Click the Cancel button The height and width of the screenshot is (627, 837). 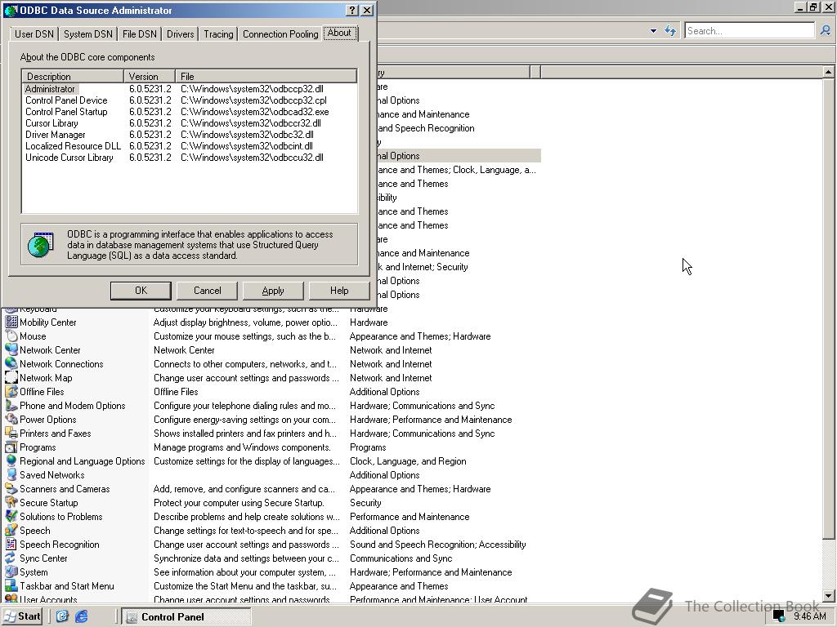[207, 291]
